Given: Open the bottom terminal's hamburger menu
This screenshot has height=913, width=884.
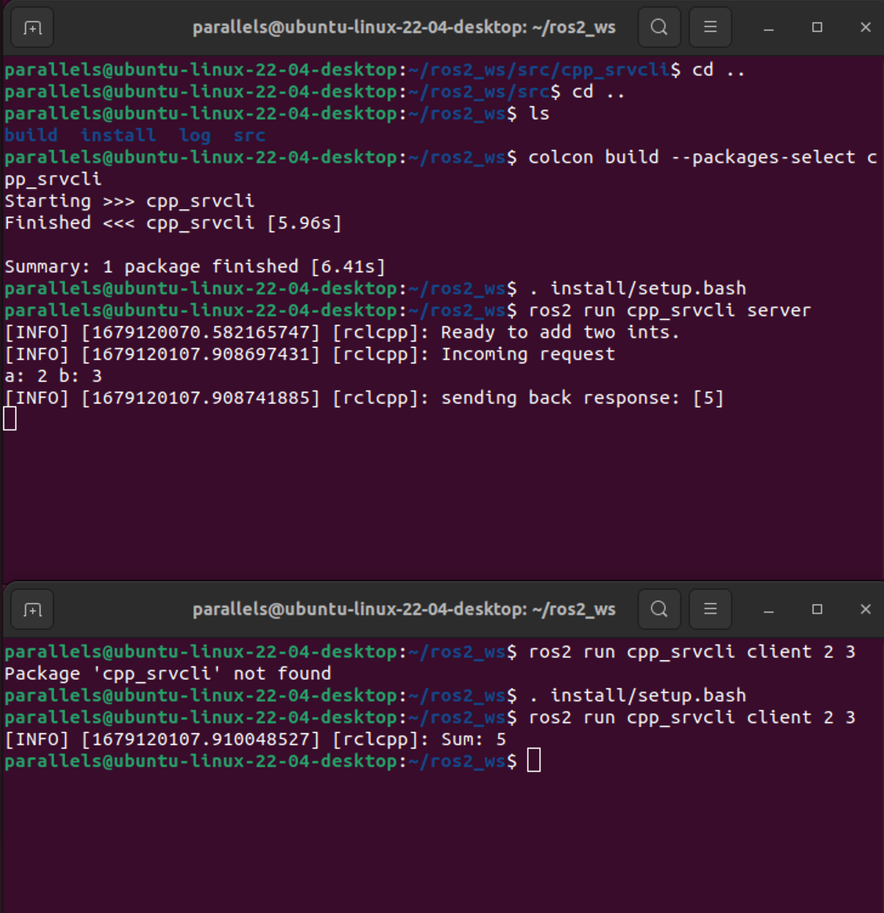Looking at the screenshot, I should [x=710, y=609].
